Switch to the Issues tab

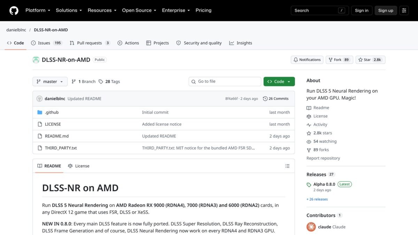pos(46,43)
